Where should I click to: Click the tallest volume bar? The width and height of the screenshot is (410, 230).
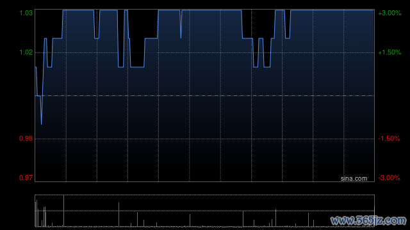[63, 211]
